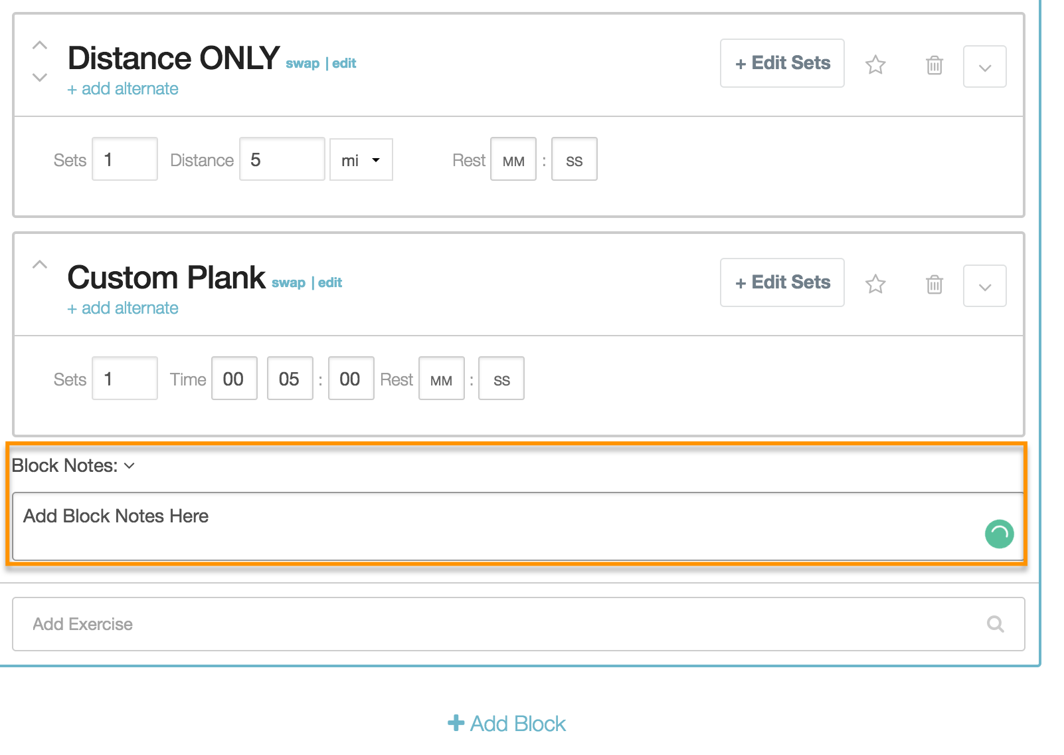Add alternate for Distance ONLY exercise
The image size is (1064, 755).
tap(123, 89)
